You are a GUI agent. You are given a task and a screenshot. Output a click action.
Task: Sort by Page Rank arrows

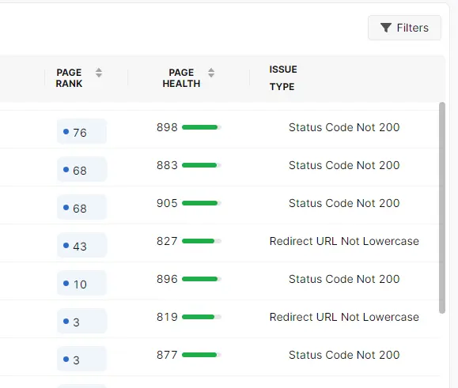tap(99, 73)
